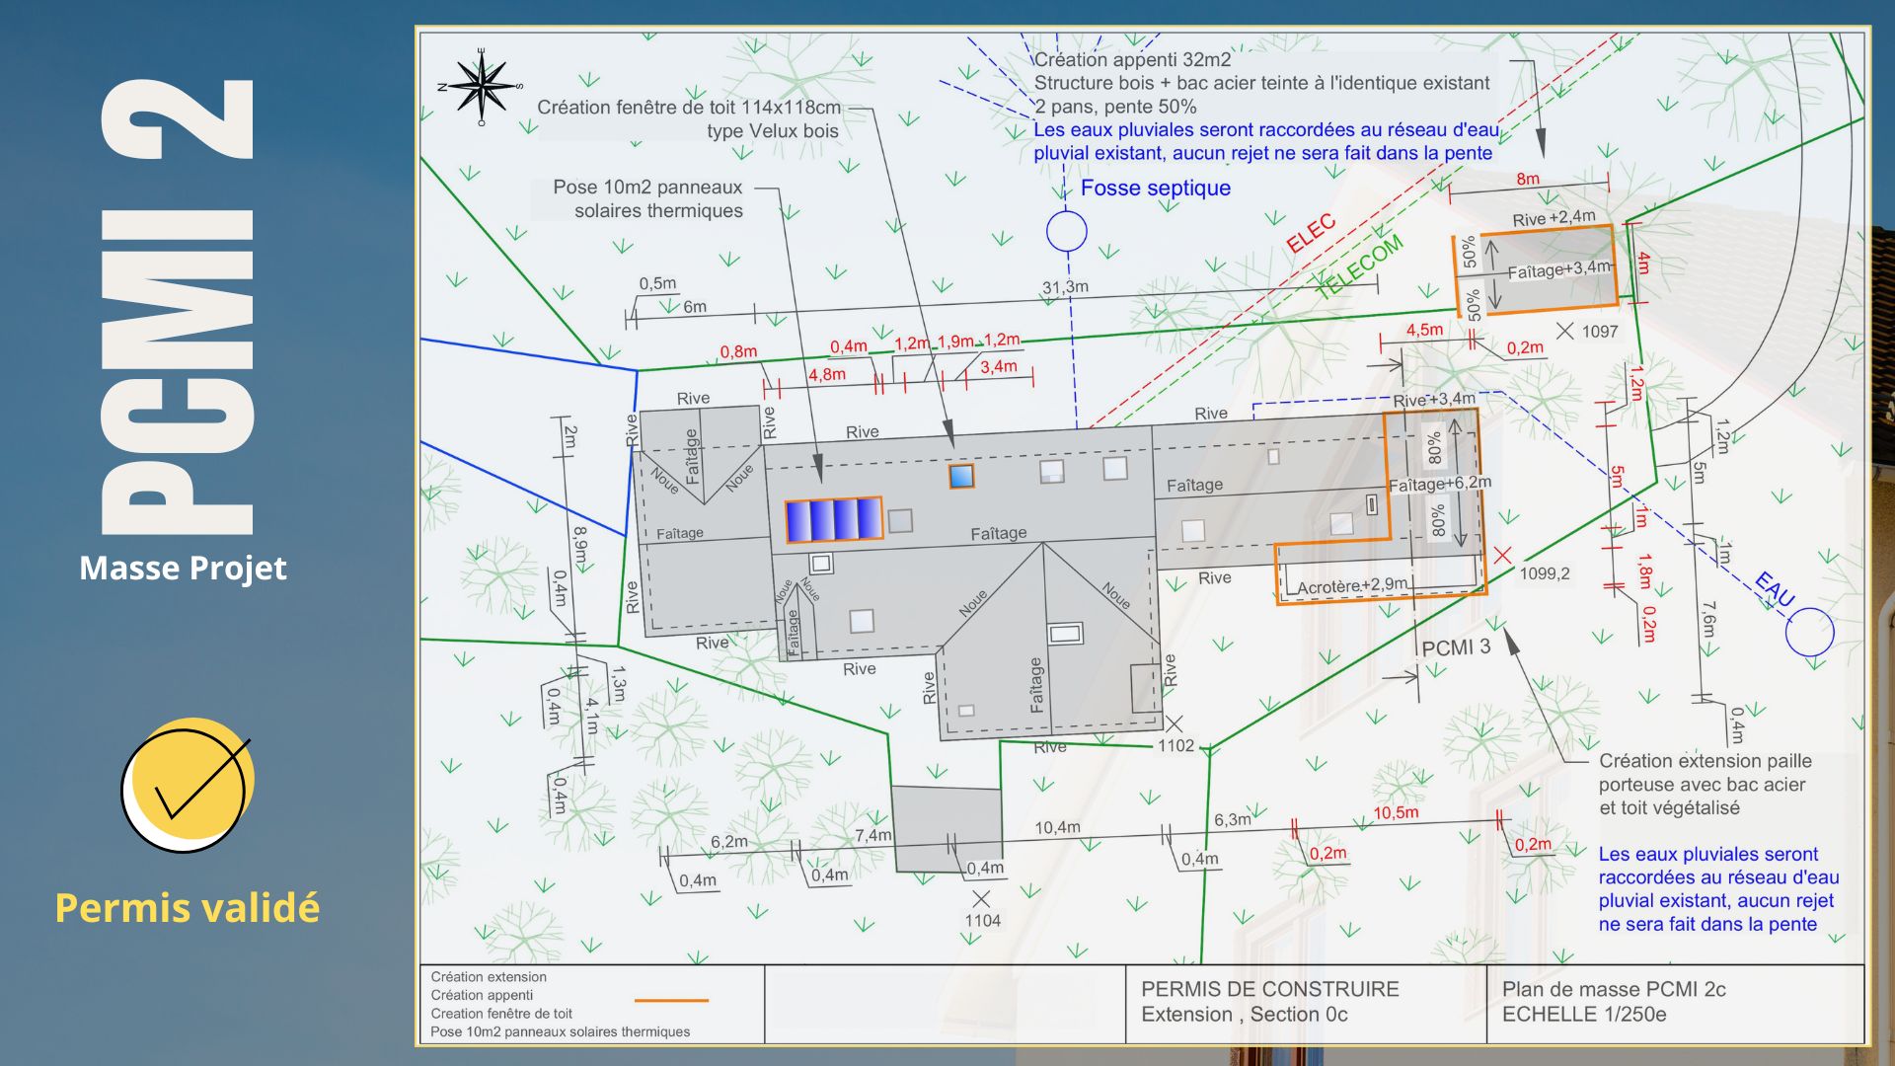Click "ECHELLE 1/250e" scale text
The width and height of the screenshot is (1895, 1066).
point(1584,1015)
